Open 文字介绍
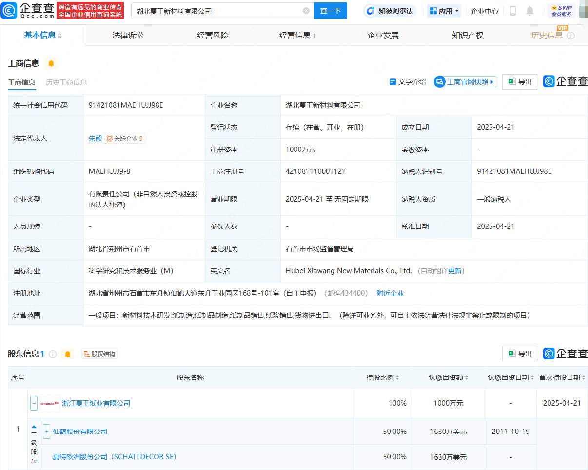Image resolution: width=588 pixels, height=470 pixels. click(x=408, y=82)
